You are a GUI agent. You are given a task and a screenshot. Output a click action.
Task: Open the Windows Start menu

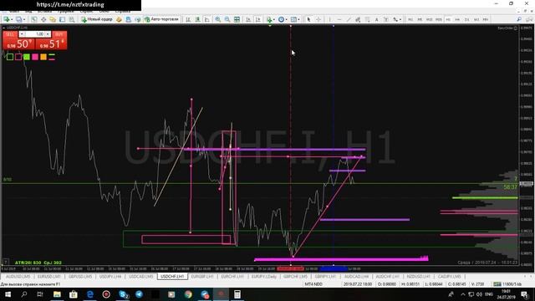(x=8, y=294)
